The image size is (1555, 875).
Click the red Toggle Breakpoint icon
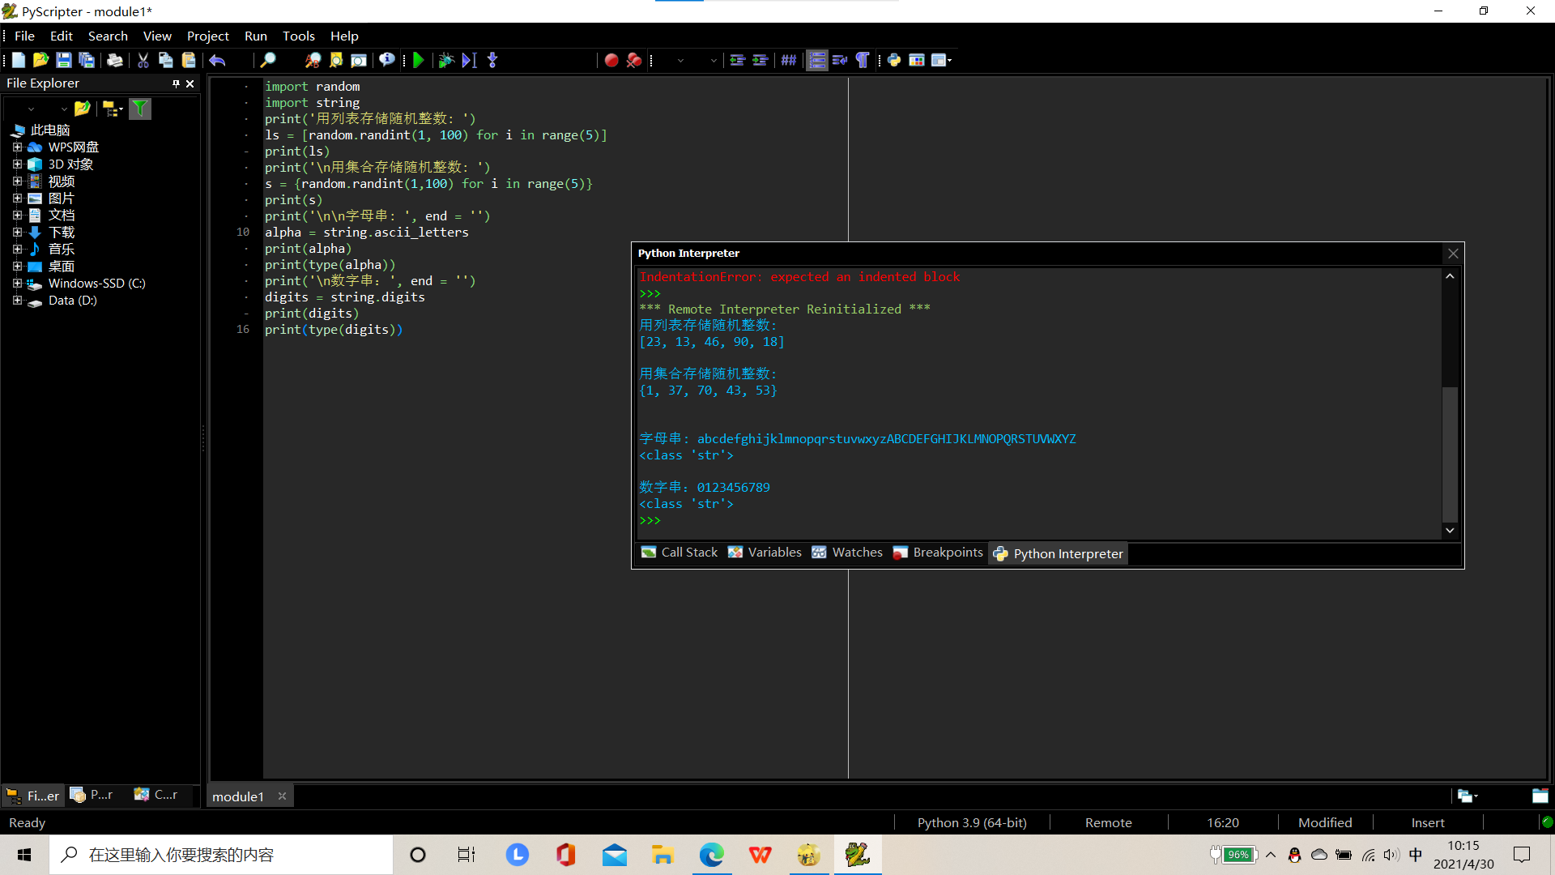(x=611, y=60)
